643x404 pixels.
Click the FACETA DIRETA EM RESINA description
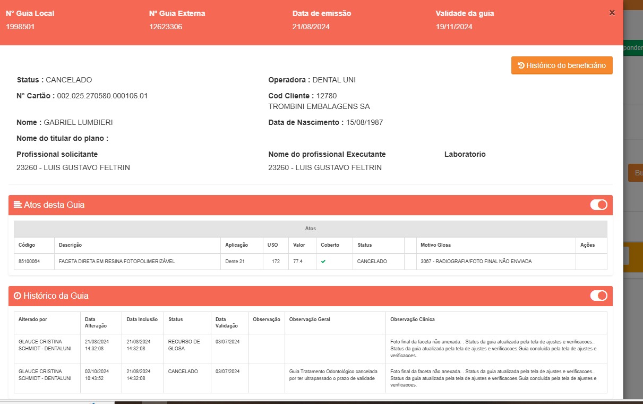[x=117, y=262]
